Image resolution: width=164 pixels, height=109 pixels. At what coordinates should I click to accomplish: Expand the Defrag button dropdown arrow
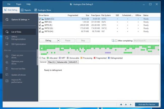(59, 40)
